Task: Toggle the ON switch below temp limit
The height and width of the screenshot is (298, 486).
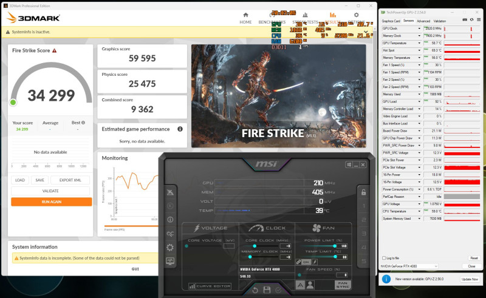Action: [306, 262]
